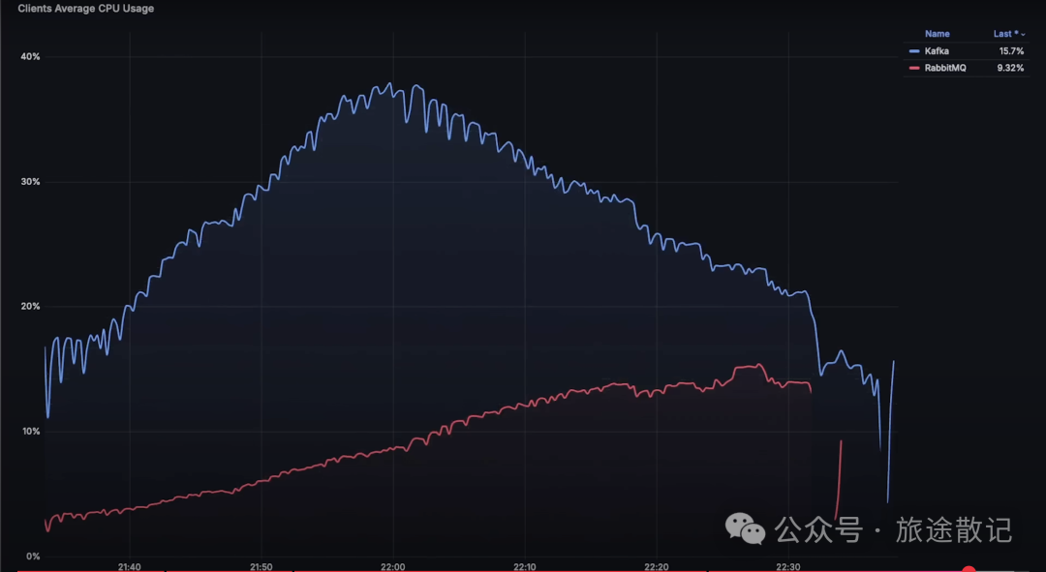Click the 22:20 time axis label
The height and width of the screenshot is (572, 1046).
tap(657, 566)
